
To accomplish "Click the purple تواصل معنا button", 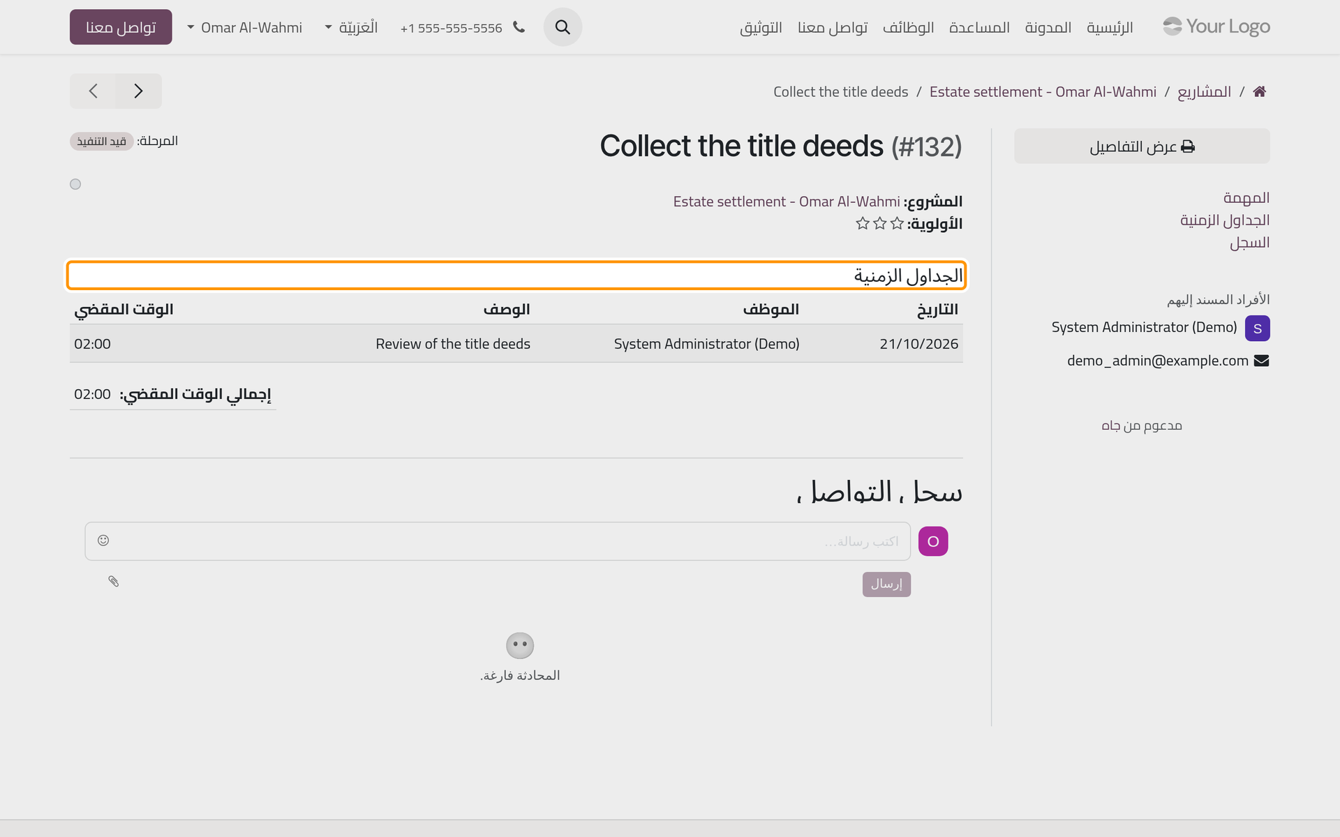I will click(121, 27).
